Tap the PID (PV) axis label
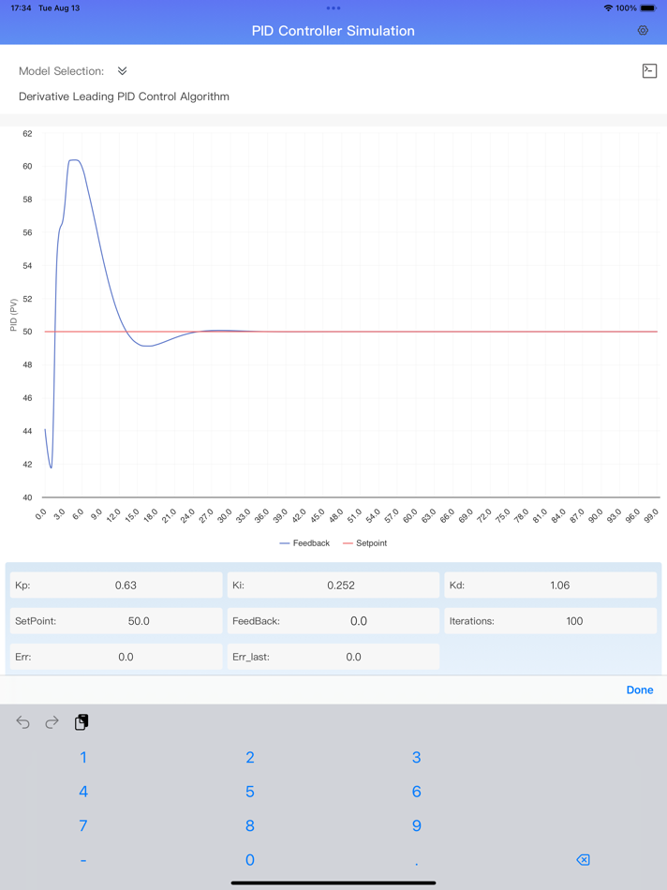Viewport: 667px width, 890px height. (14, 315)
